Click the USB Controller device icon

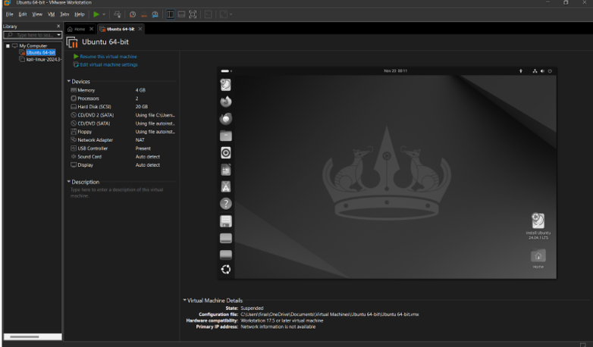click(x=74, y=148)
